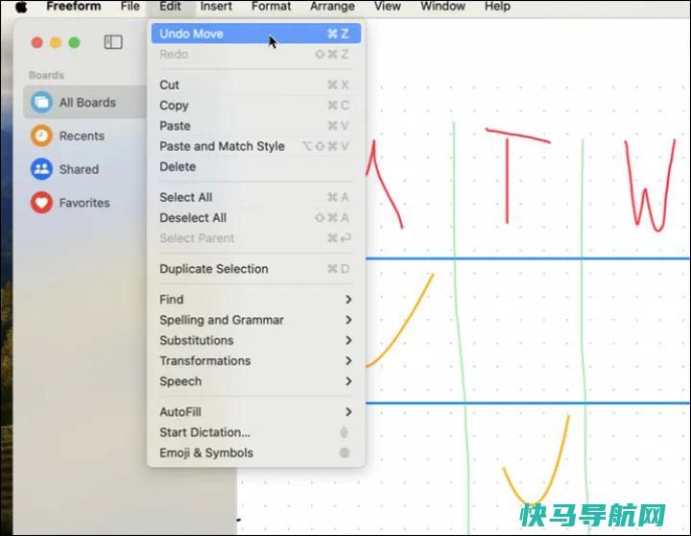The width and height of the screenshot is (691, 536).
Task: Open the View menu
Action: pos(388,6)
